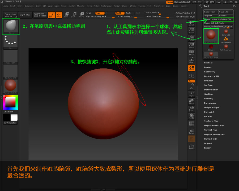Click the Frame view icon
Image resolution: width=239 pixels, height=191 pixels.
(191, 94)
